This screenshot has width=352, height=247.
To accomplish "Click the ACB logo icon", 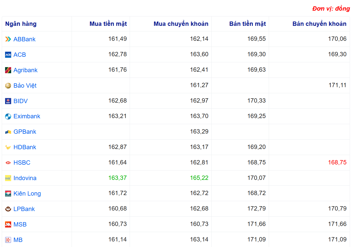I will 8,55.
